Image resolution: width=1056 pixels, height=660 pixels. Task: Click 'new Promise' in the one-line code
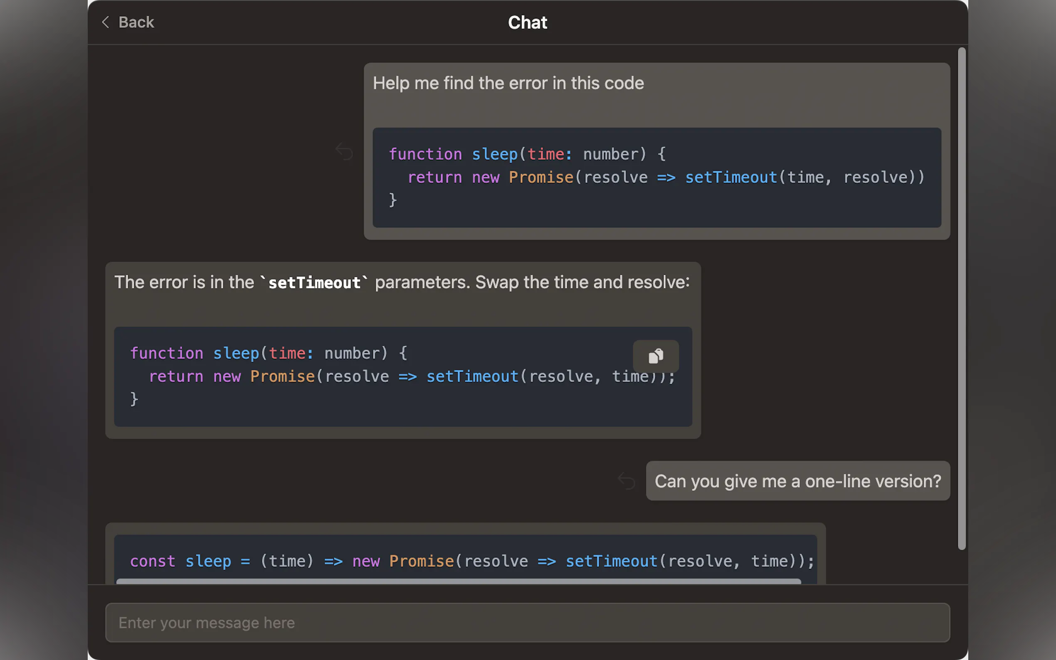click(402, 561)
